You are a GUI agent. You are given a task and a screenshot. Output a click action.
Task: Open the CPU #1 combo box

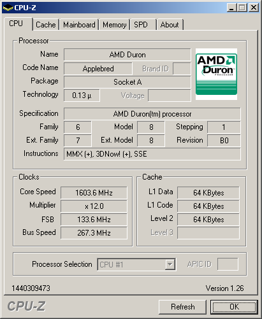click(x=136, y=264)
